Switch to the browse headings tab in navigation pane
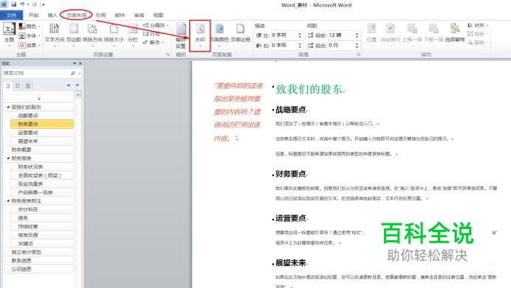The height and width of the screenshot is (288, 511). pos(8,86)
